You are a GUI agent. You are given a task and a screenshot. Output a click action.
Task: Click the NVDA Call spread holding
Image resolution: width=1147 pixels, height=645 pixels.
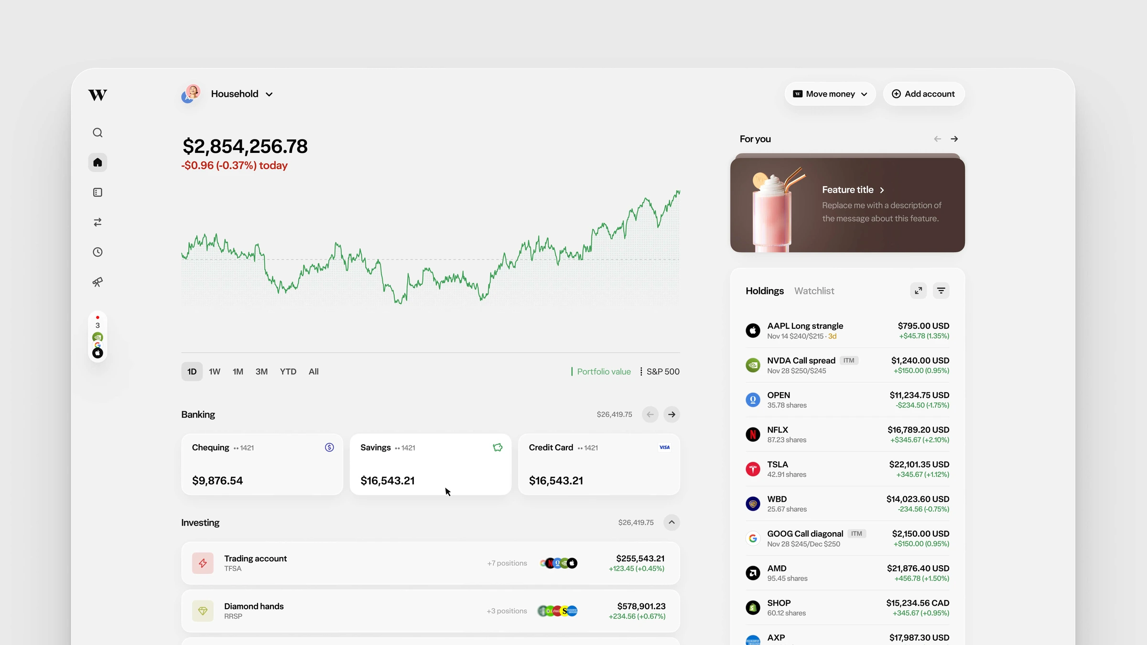847,365
